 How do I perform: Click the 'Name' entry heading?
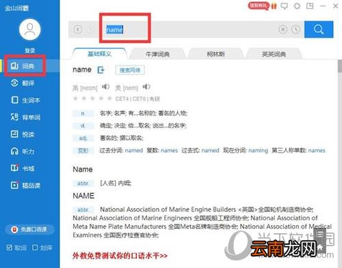click(83, 169)
